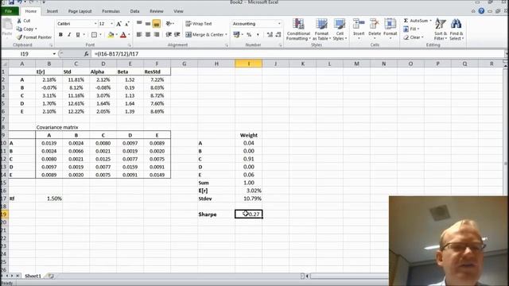Click the AutoSum sigma icon
This screenshot has width=509, height=286.
click(x=406, y=21)
